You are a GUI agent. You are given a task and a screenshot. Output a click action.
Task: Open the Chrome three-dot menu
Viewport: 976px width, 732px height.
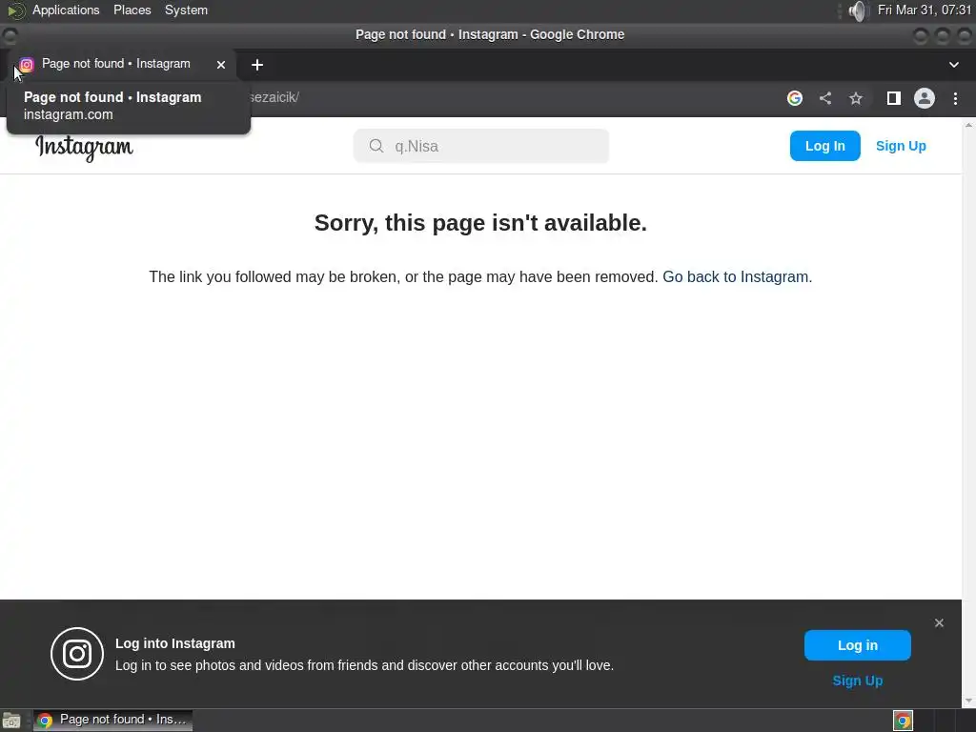pos(955,98)
